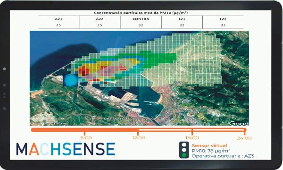This screenshot has height=170, width=283.
Task: Jump timeline to the 6:00 marker
Action: [86, 138]
